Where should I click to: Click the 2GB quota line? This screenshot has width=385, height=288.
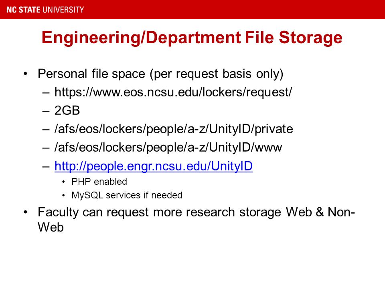(x=67, y=110)
